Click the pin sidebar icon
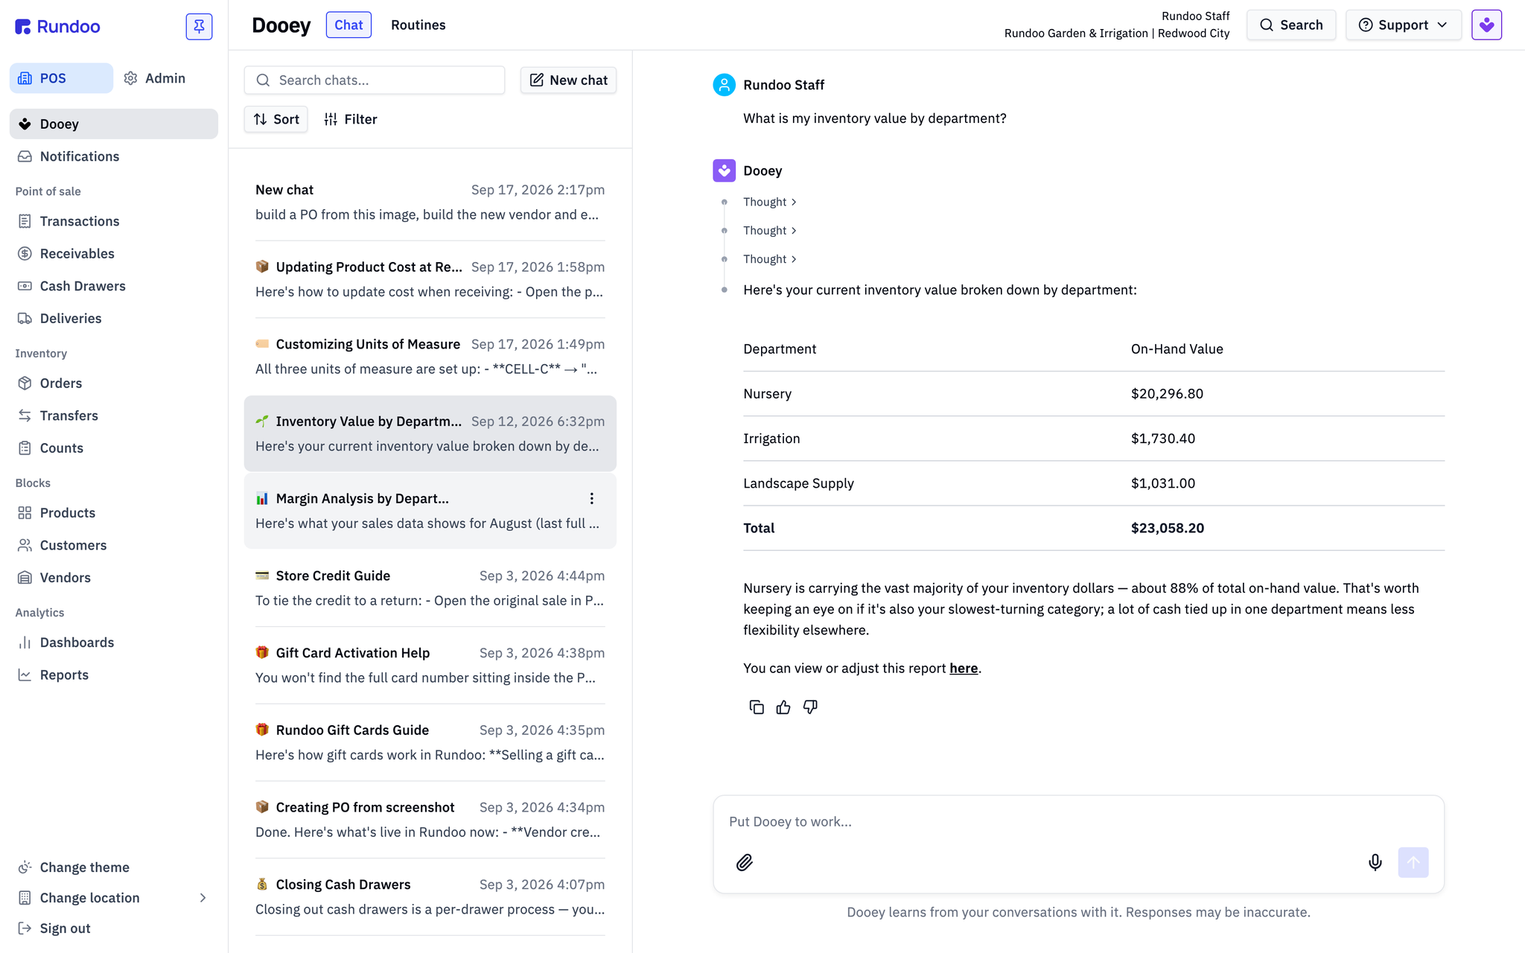The width and height of the screenshot is (1525, 953). 199,26
